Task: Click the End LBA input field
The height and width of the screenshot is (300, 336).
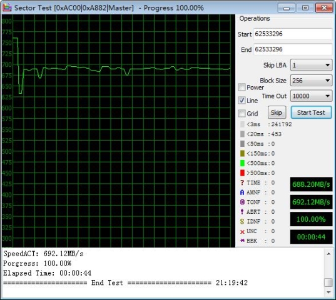Action: [x=293, y=49]
